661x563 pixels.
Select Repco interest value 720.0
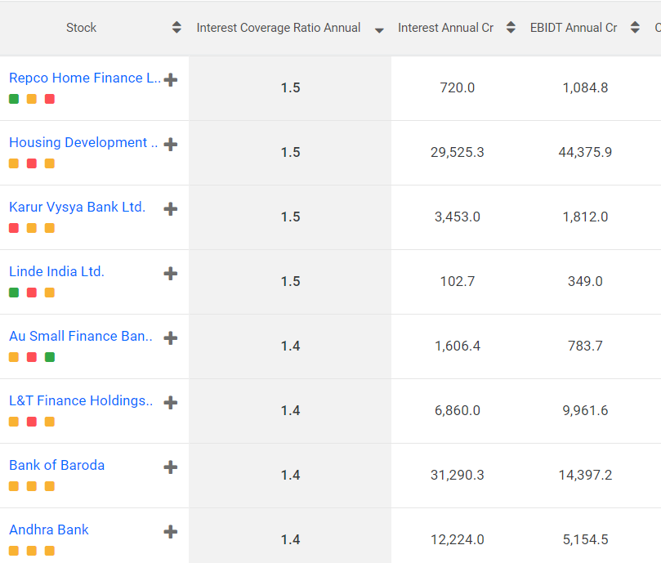458,87
